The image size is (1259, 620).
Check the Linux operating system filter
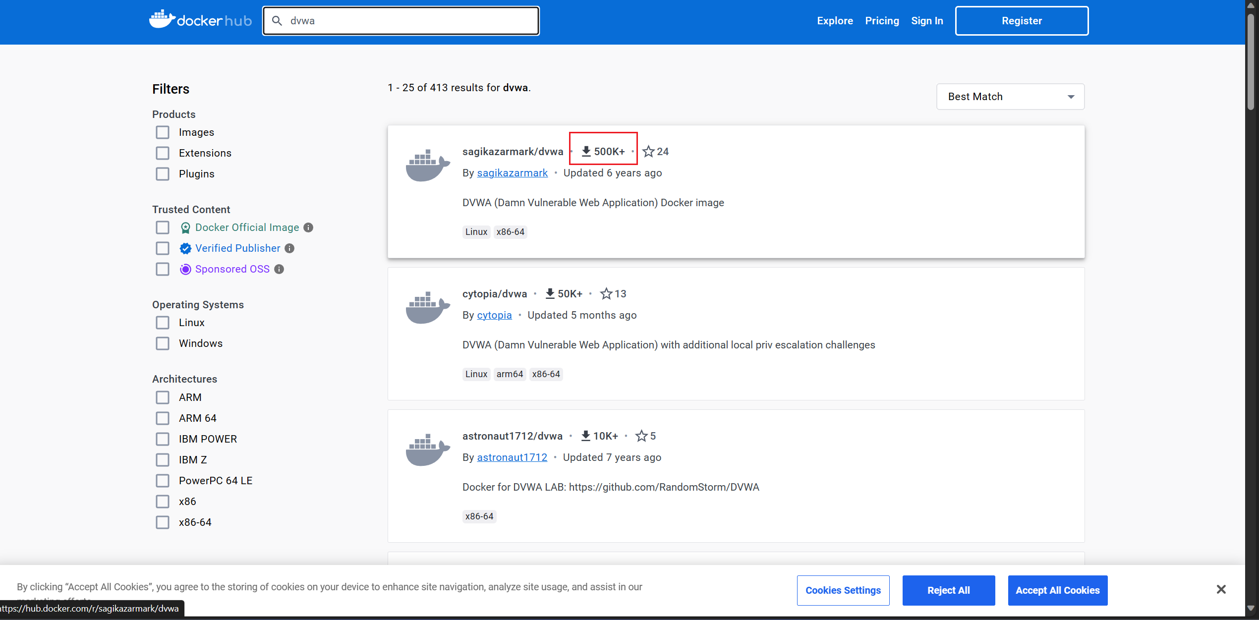(163, 323)
